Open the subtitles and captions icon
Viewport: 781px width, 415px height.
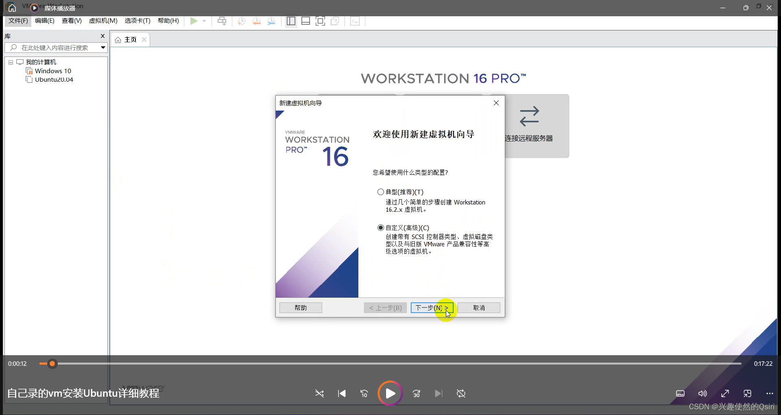pyautogui.click(x=680, y=393)
